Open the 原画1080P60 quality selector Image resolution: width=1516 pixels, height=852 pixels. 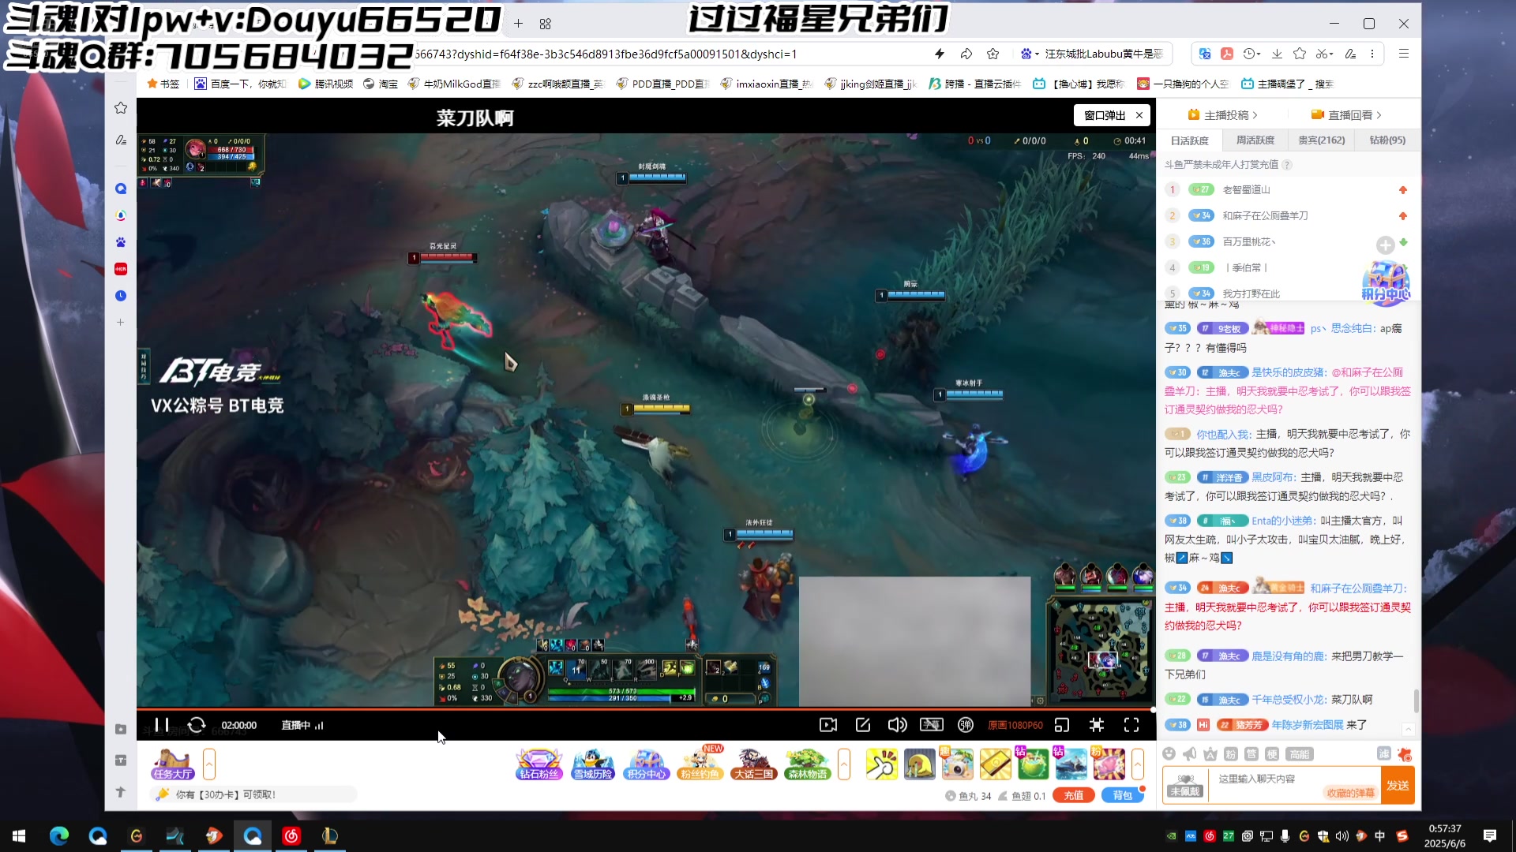(x=1015, y=725)
